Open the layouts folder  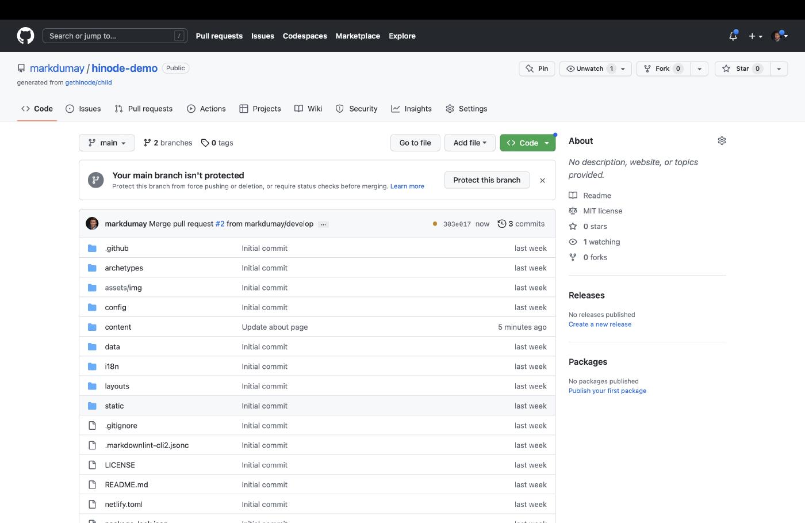(117, 386)
